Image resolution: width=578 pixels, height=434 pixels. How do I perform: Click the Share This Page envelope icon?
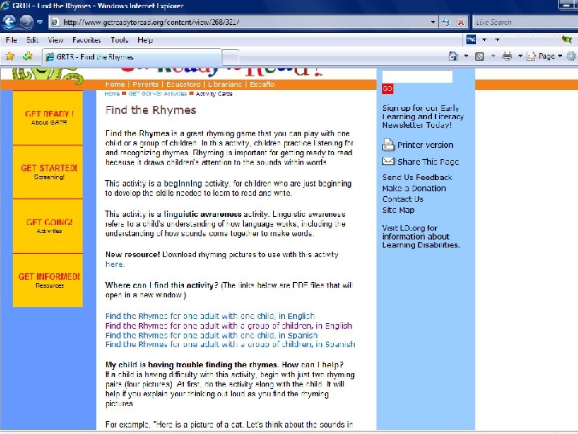389,161
